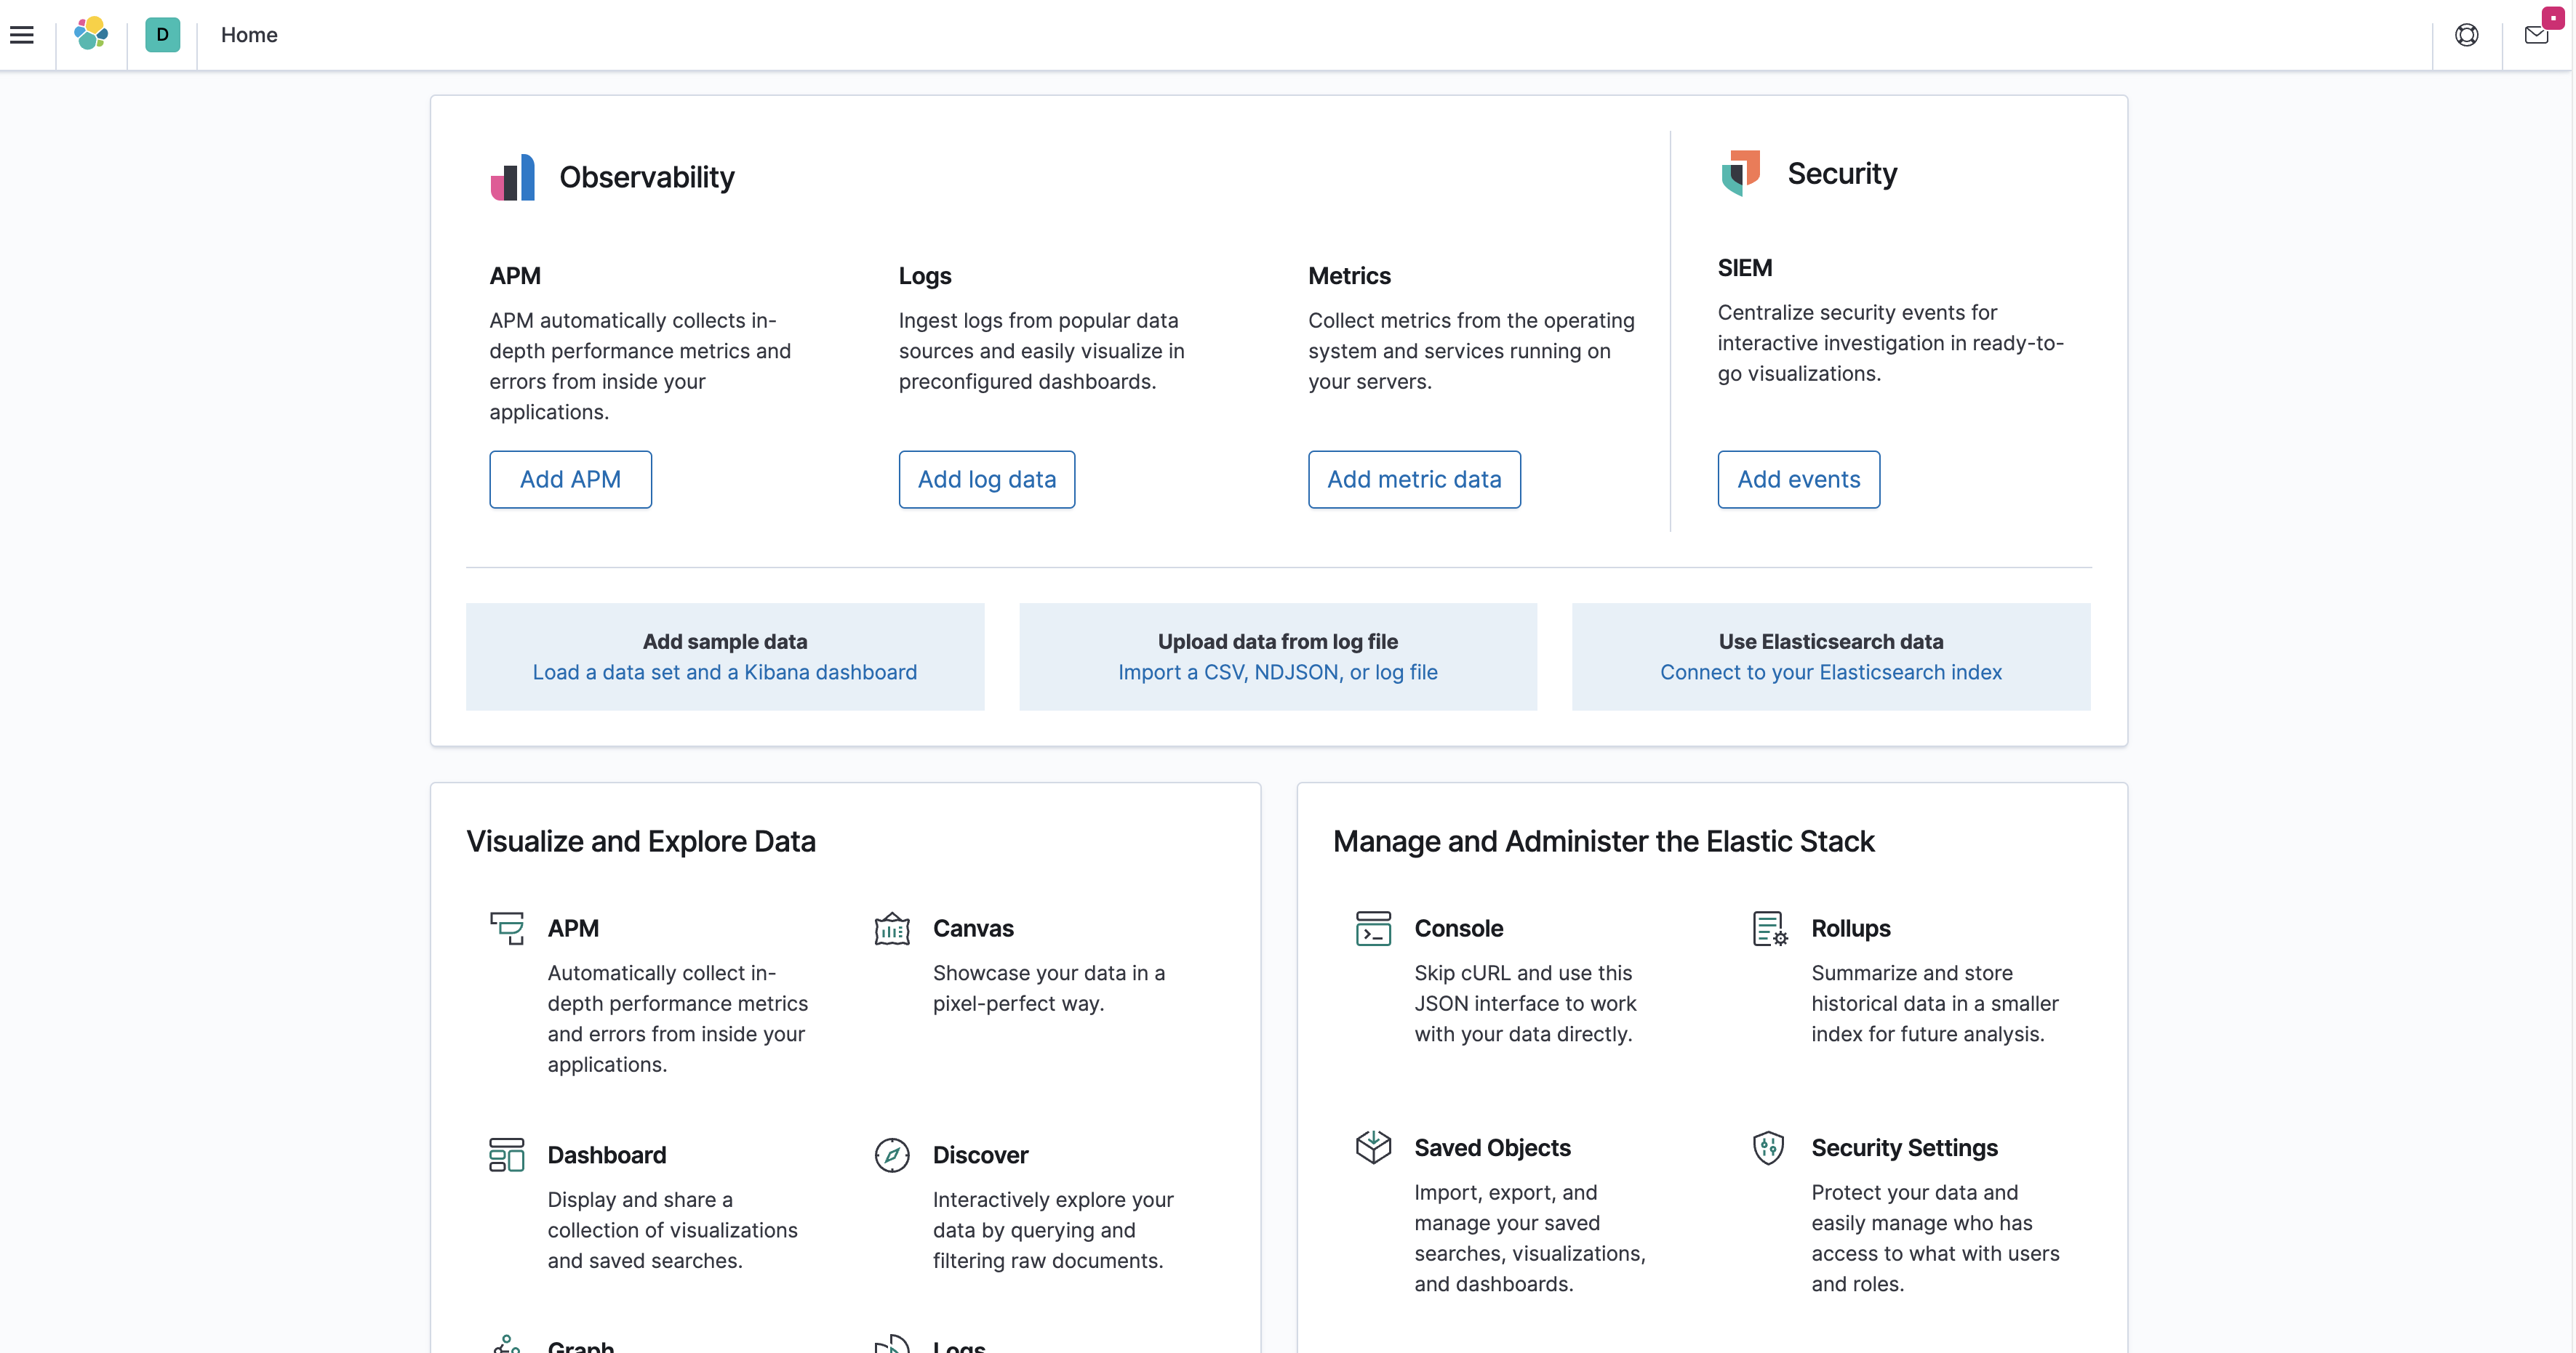Open Load a data set and Kibana dashboard link
This screenshot has width=2576, height=1353.
pyautogui.click(x=724, y=672)
